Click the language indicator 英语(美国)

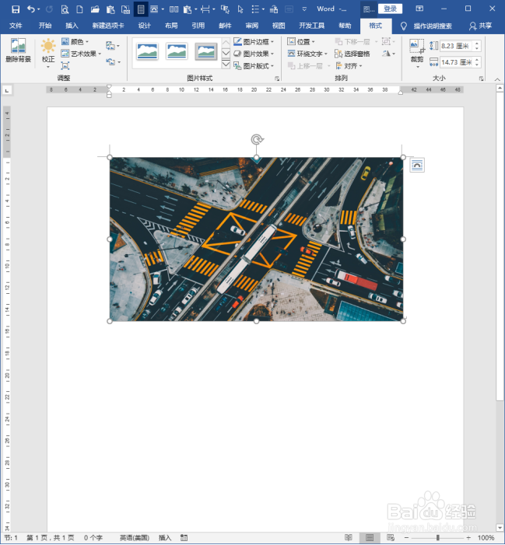click(x=135, y=538)
